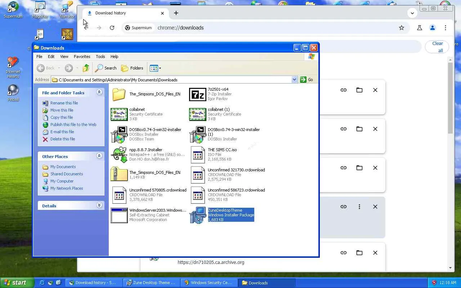Click the Internet Explorer quick launch icon
Image resolution: width=461 pixels, height=288 pixels.
pos(42,283)
